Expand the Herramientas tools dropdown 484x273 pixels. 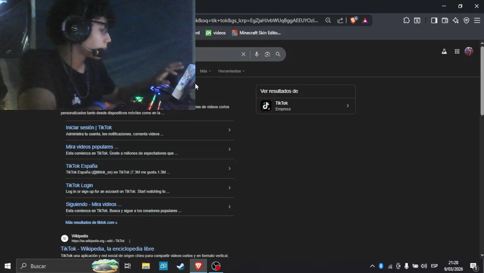click(231, 71)
